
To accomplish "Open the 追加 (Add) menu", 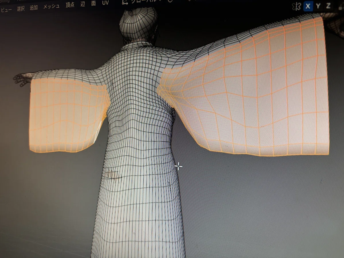I will [x=34, y=7].
